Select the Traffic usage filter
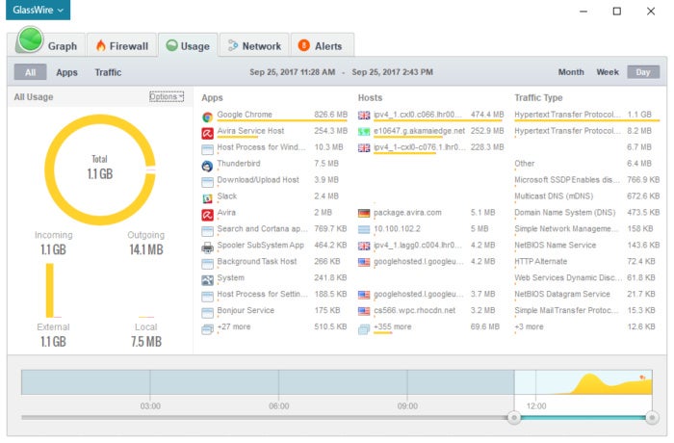 pyautogui.click(x=108, y=72)
